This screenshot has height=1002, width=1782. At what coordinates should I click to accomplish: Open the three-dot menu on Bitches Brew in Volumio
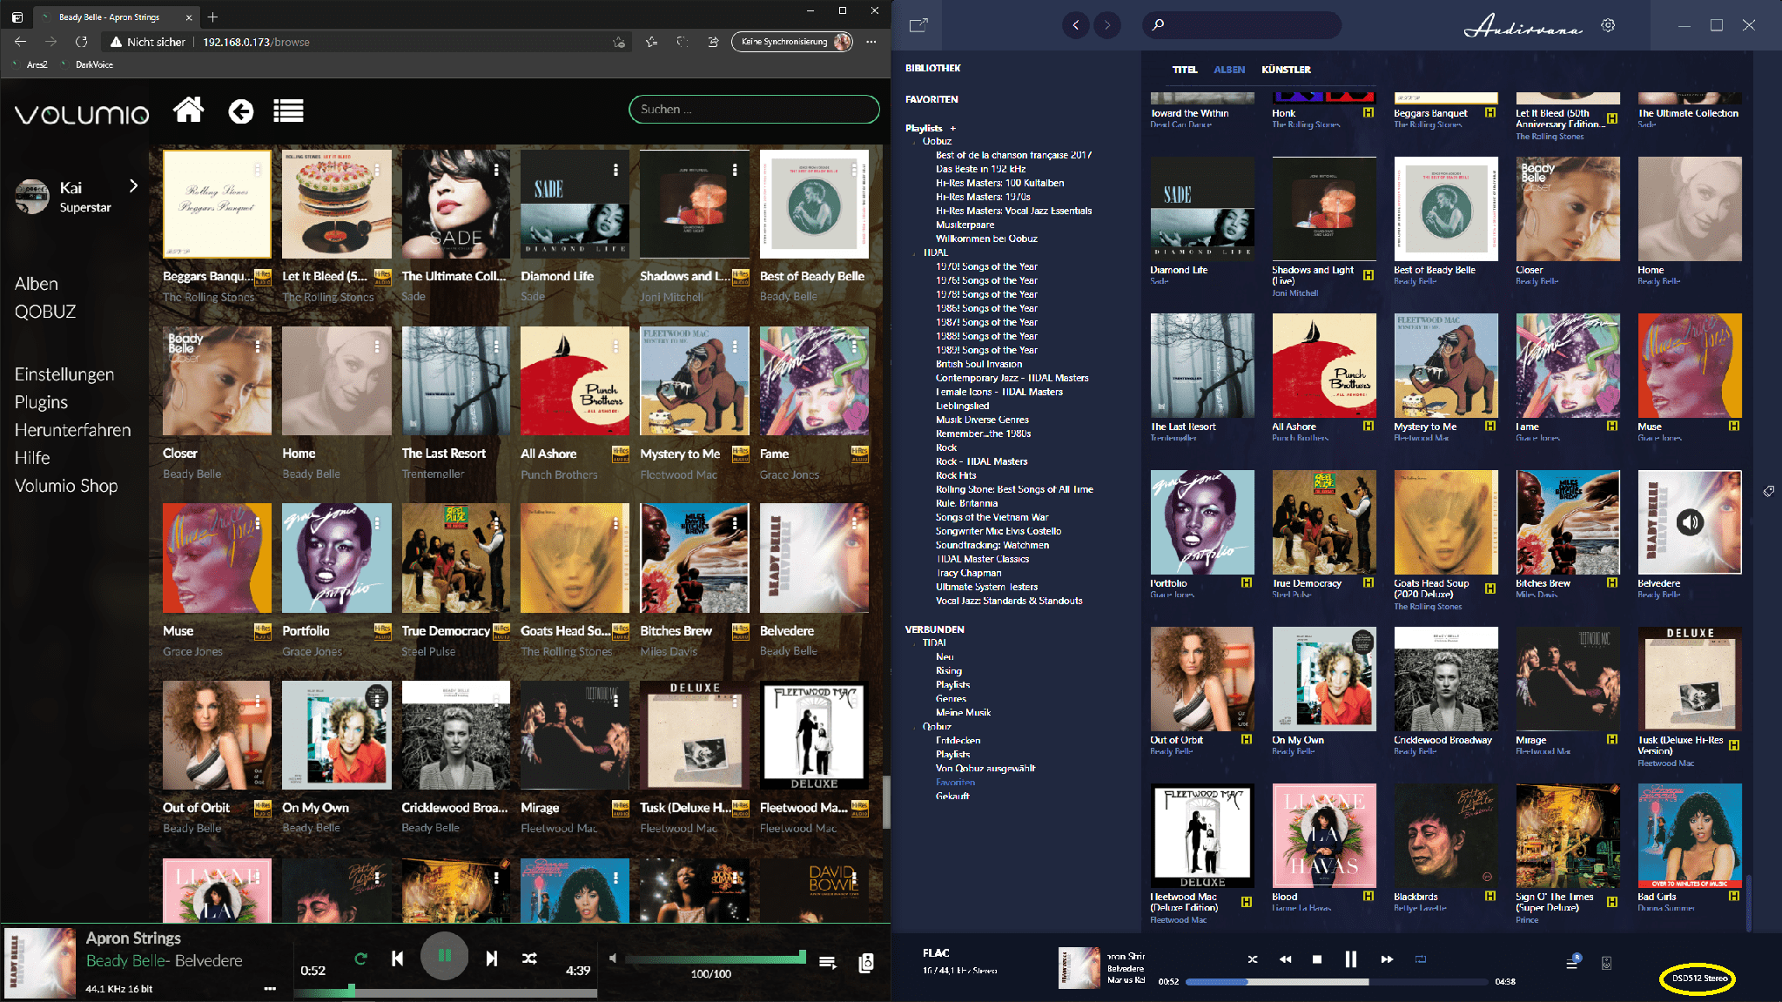(x=735, y=523)
